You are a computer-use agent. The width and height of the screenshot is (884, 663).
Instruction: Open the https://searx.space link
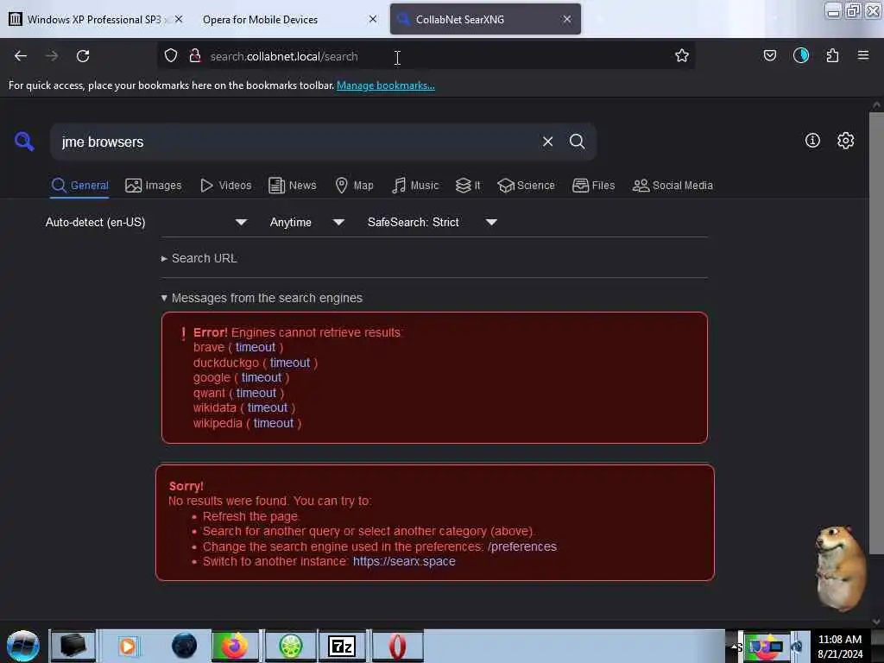[404, 561]
